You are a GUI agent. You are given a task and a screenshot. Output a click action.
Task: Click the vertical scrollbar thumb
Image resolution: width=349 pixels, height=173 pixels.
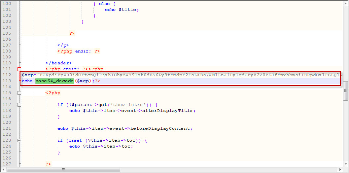345,91
